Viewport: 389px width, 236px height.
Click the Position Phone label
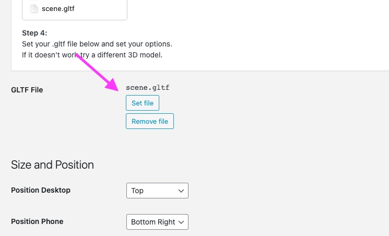click(37, 221)
